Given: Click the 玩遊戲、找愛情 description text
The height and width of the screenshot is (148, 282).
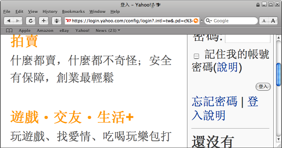Looking at the screenshot, I should click(91, 136).
